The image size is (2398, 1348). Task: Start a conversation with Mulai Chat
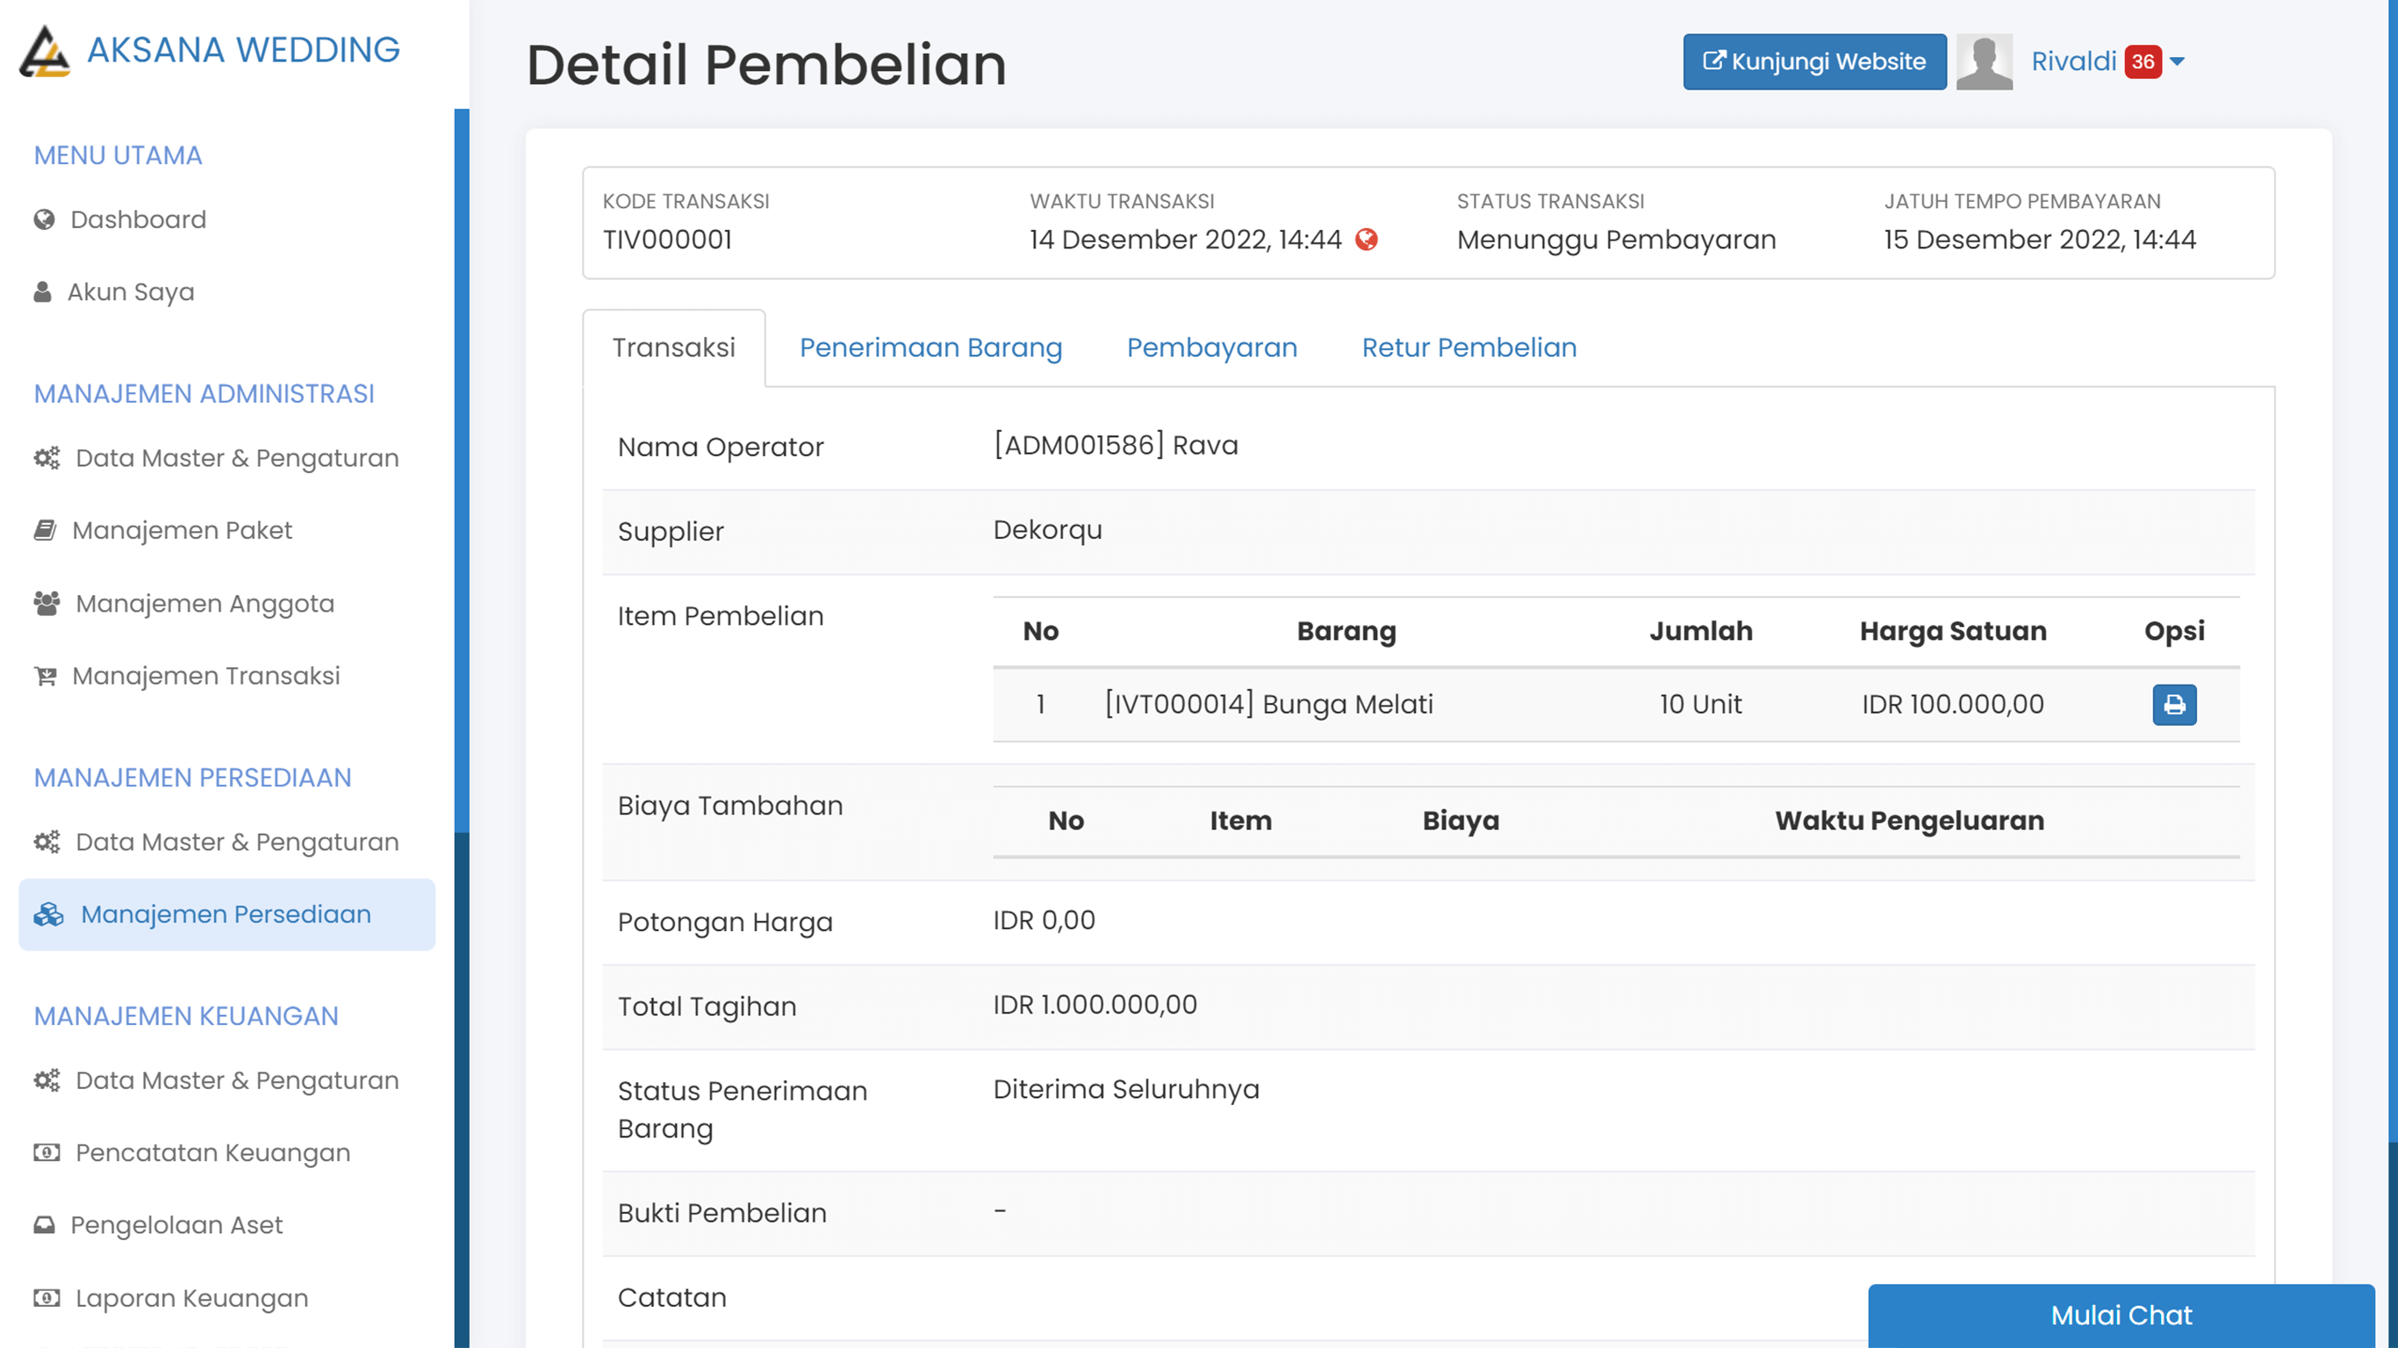point(2121,1315)
